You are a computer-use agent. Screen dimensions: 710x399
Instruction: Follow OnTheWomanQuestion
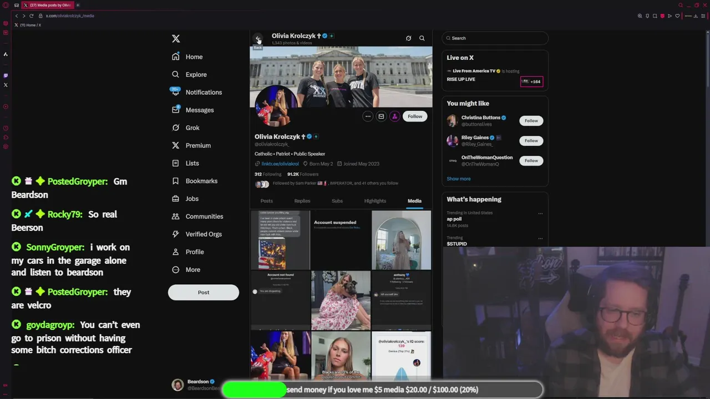531,161
